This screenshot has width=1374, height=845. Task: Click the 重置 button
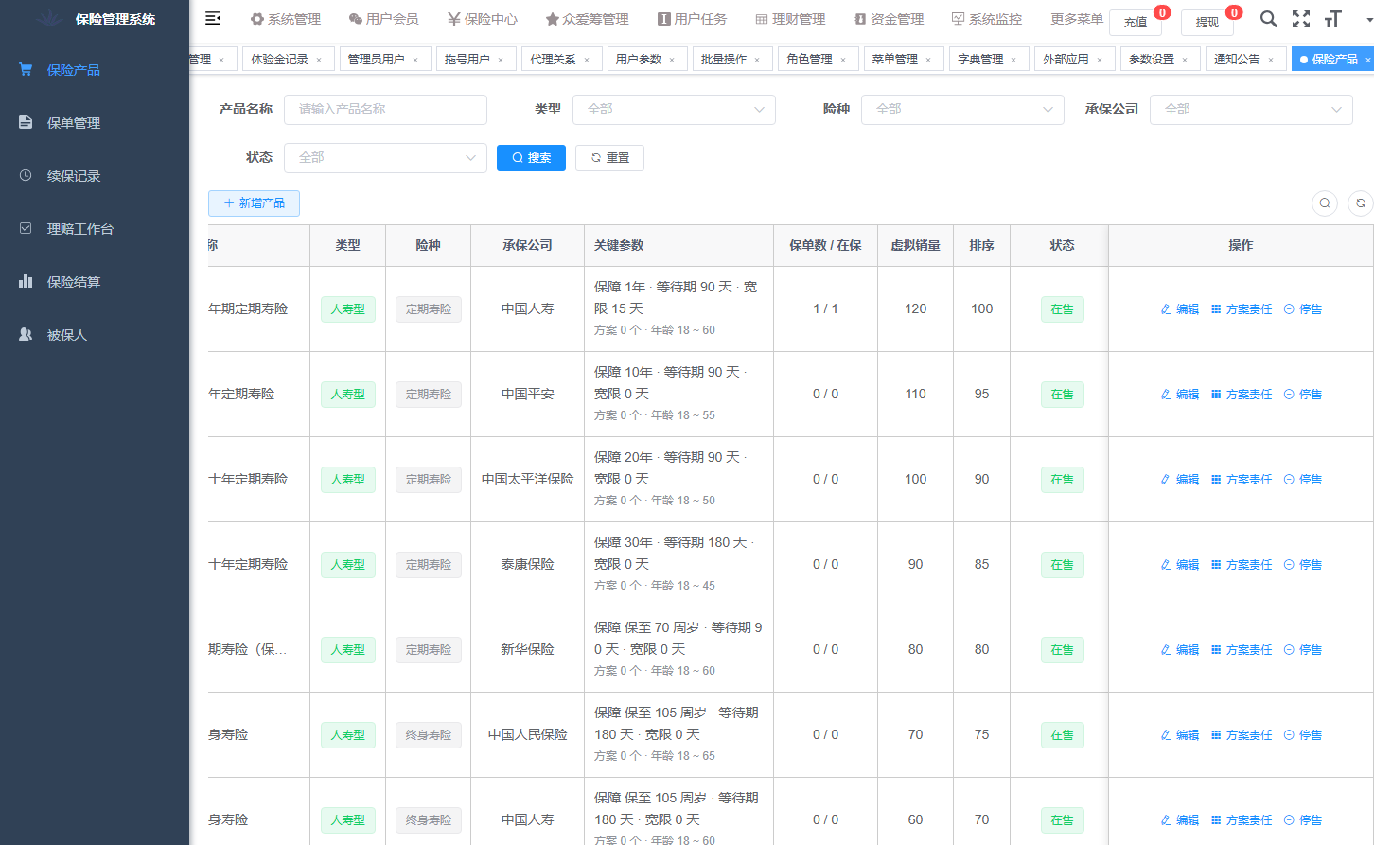coord(609,158)
